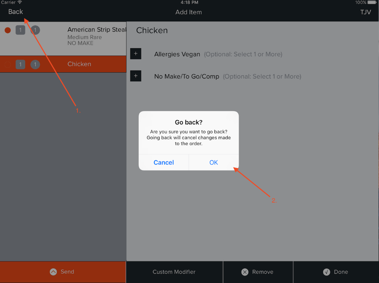Tap the Send arrow icon
This screenshot has width=379, height=283.
pos(53,272)
